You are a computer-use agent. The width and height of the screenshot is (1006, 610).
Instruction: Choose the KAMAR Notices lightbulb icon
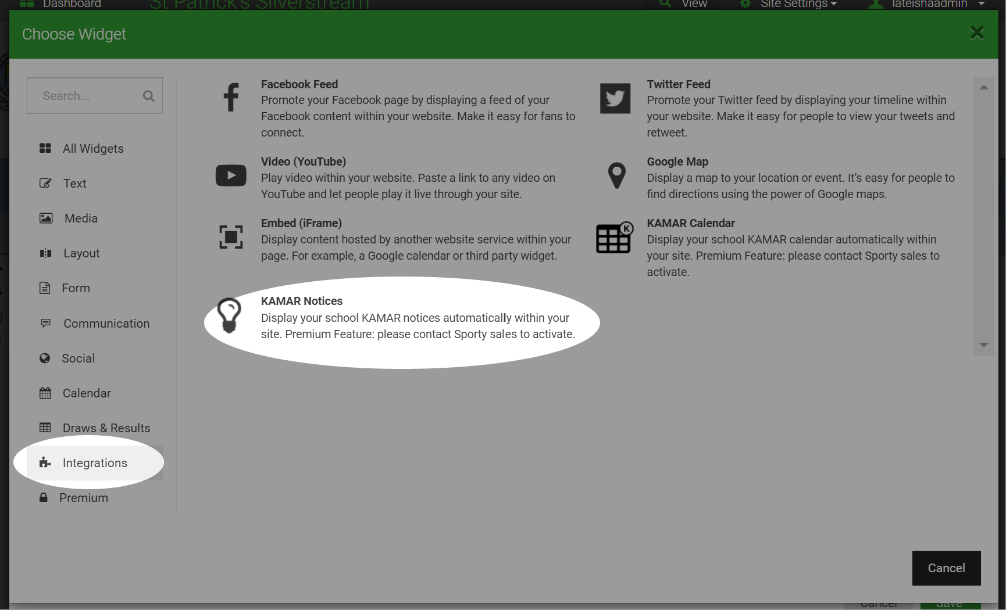[229, 315]
